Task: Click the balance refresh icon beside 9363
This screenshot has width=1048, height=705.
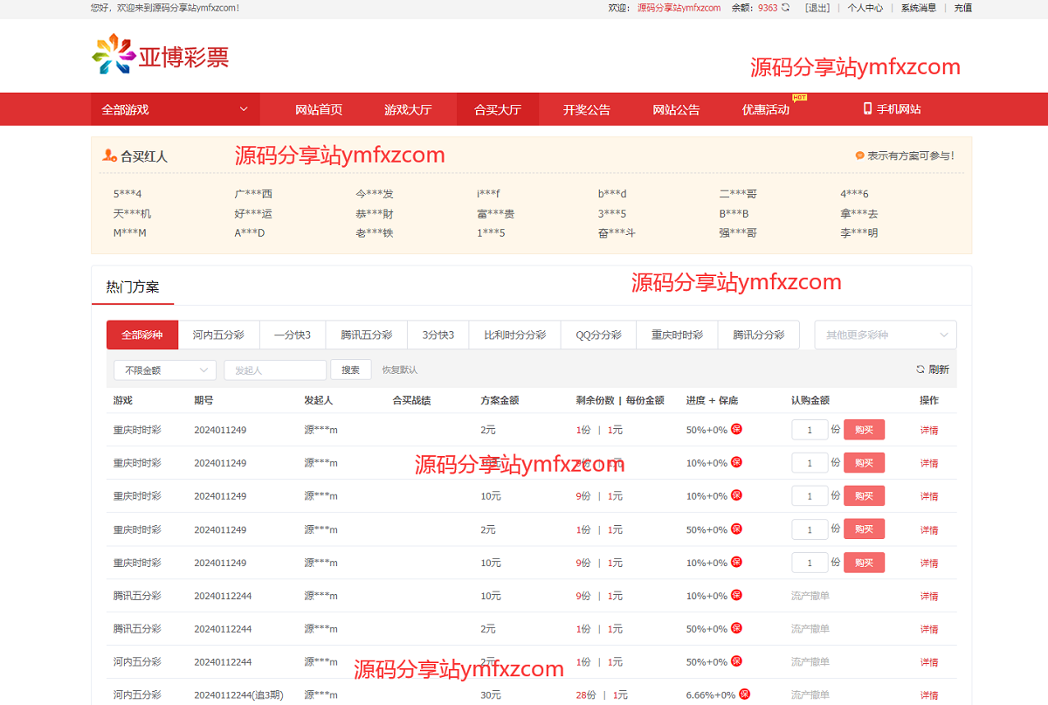Action: click(x=785, y=8)
